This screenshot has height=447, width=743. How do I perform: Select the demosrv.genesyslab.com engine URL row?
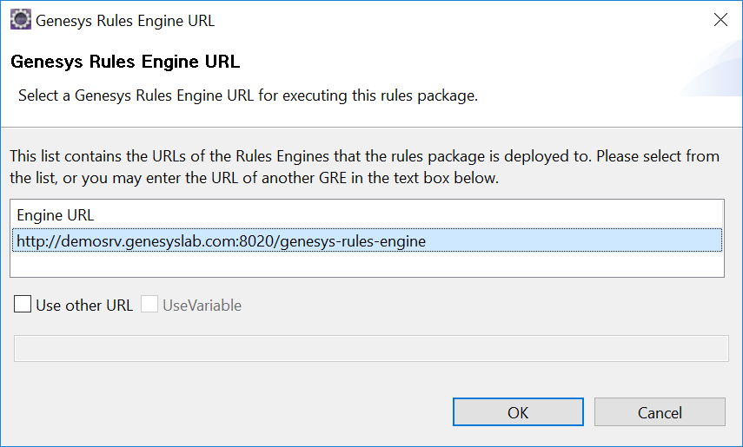[221, 241]
